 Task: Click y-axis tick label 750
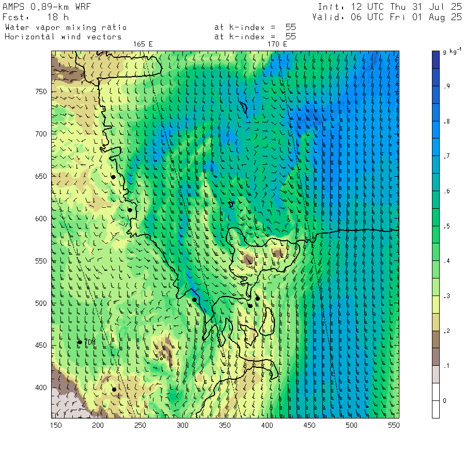click(x=41, y=91)
